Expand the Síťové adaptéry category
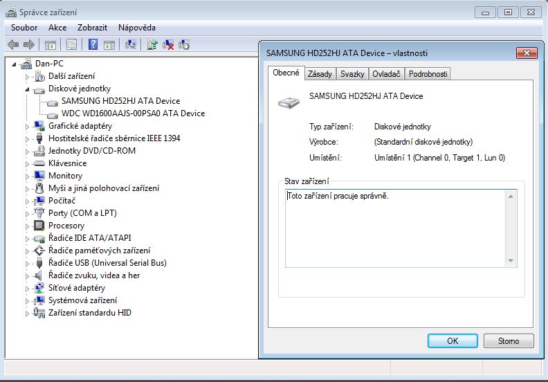Screen dimensions: 548x382 tap(28, 288)
